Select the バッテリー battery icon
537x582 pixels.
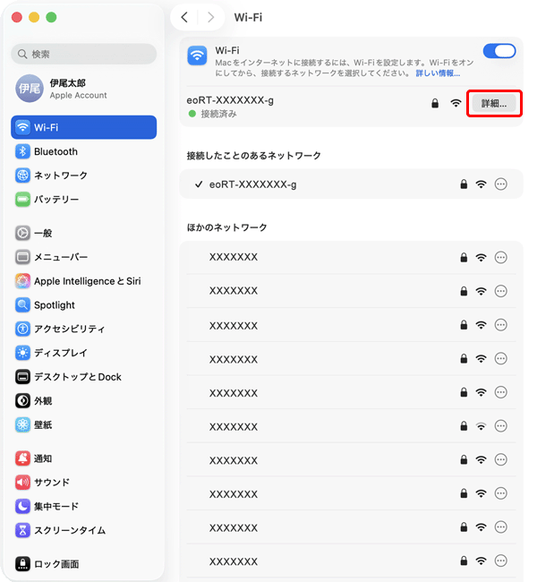click(x=23, y=199)
